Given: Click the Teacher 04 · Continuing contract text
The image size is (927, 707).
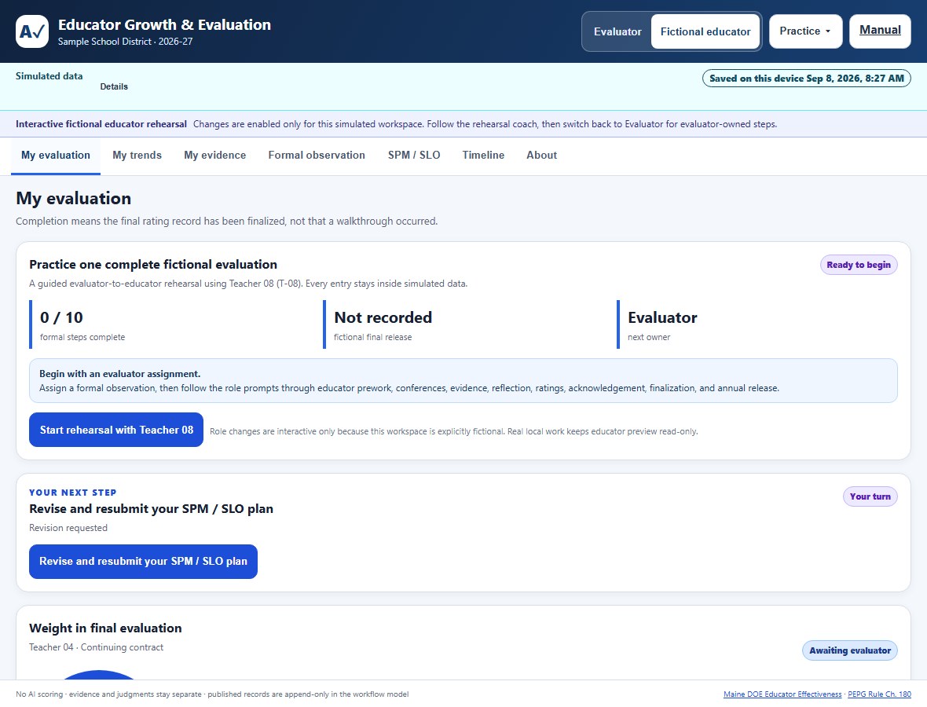Looking at the screenshot, I should [97, 647].
